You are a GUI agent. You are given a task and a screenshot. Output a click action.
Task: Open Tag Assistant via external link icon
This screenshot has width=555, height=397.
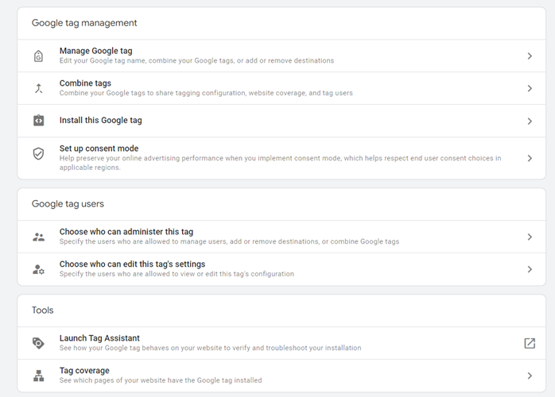coord(530,343)
